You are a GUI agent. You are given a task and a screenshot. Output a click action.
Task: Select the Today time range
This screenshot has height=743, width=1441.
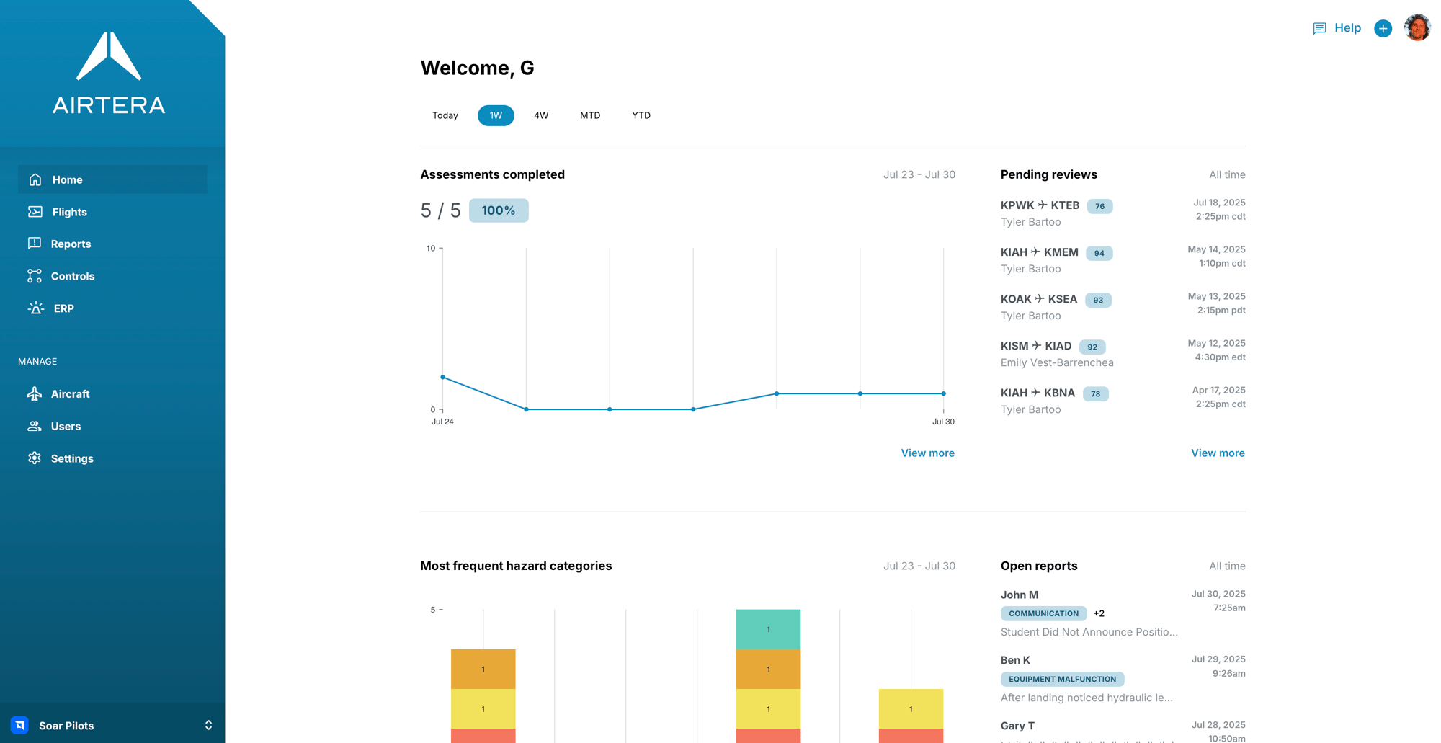445,115
